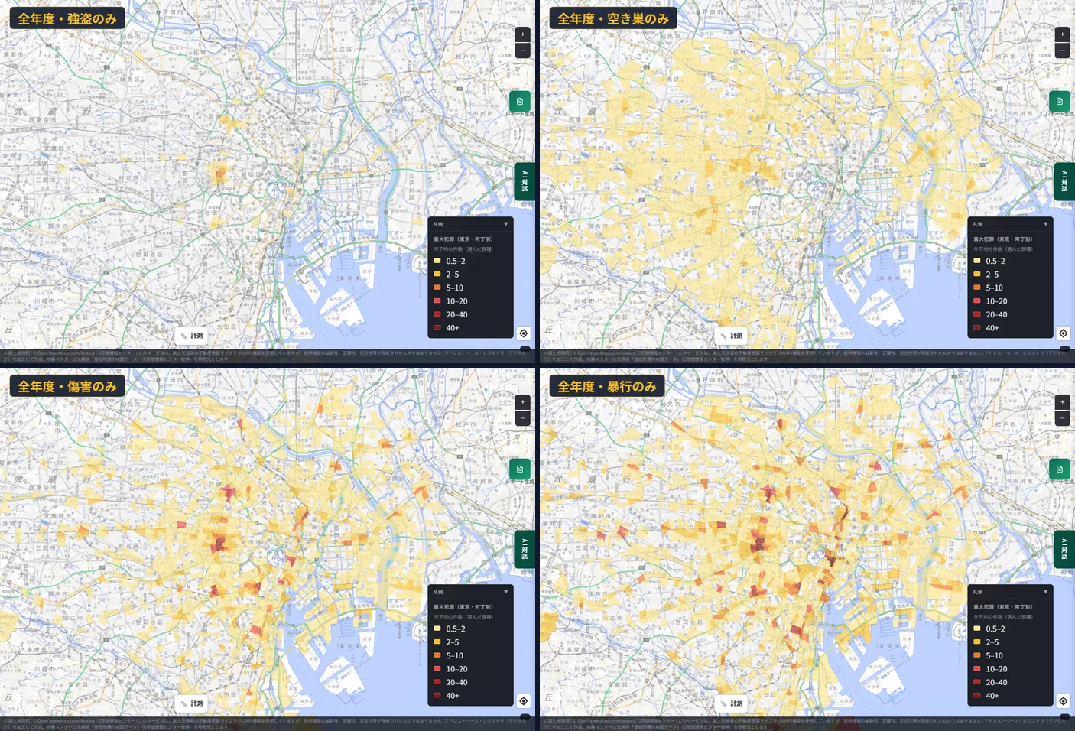Click 2–5 swatch in 空き巣のみ legend

[x=977, y=274]
